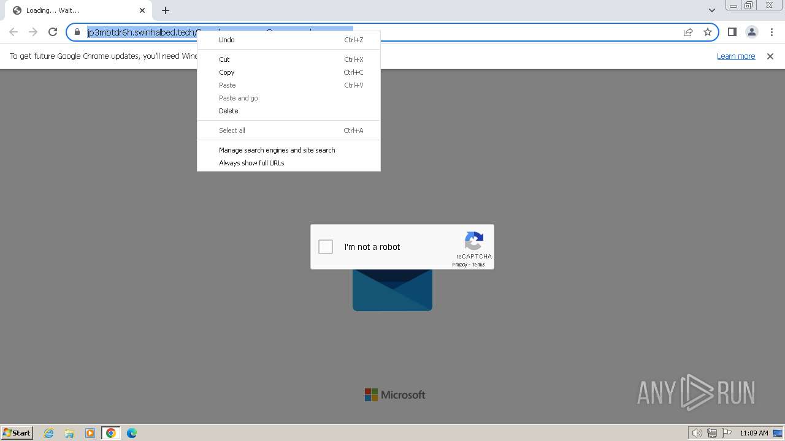Open the Learn more link

[736, 56]
